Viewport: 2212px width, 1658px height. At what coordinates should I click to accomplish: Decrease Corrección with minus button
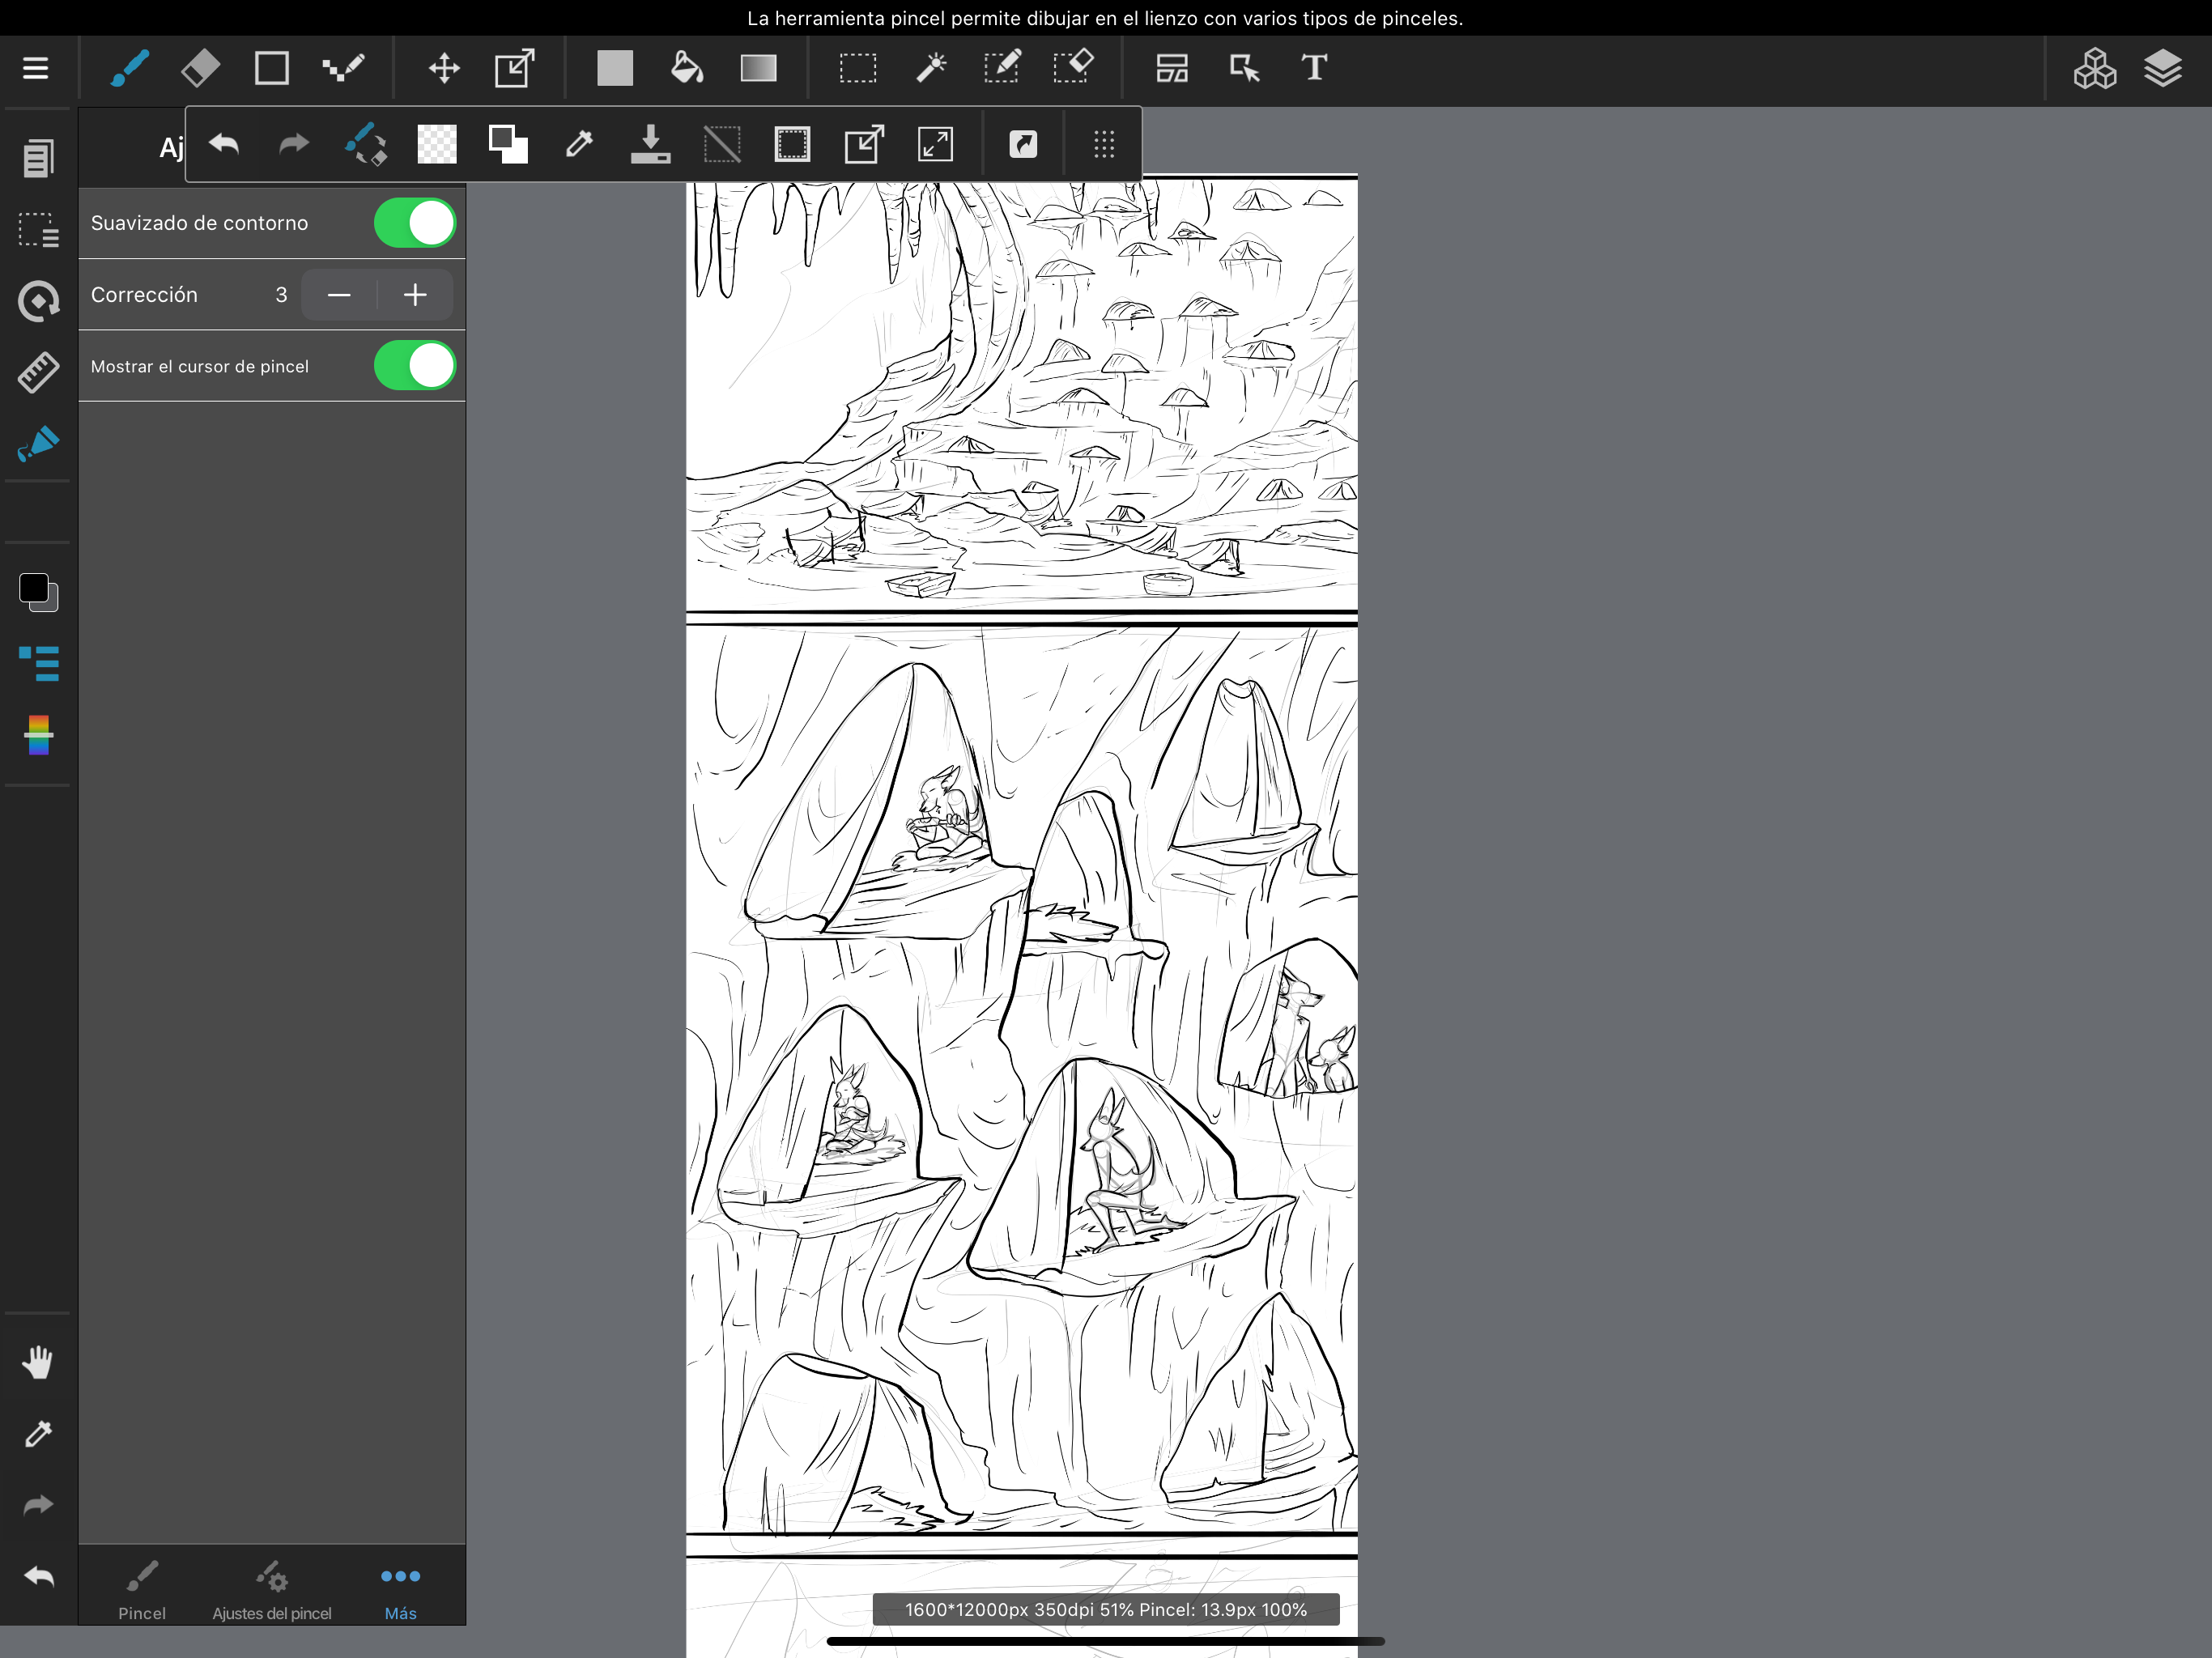pos(339,295)
